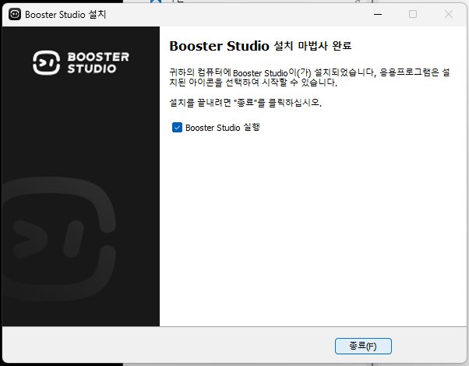Click the Booster Studio logo in the dark panel
This screenshot has height=366, width=469.
81,62
